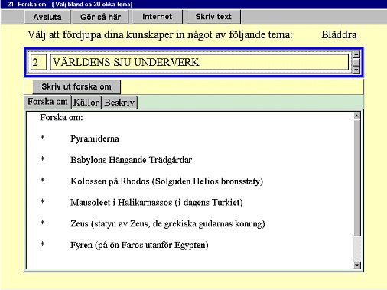
Task: Click the VÄRLDENS SJU UNDERVERK theme field
Action: point(200,62)
